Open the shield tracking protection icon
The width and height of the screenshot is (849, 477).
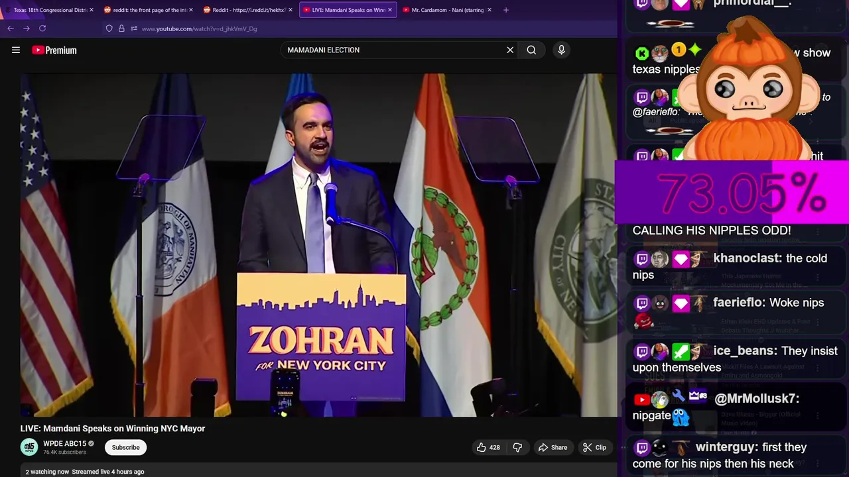coord(109,28)
